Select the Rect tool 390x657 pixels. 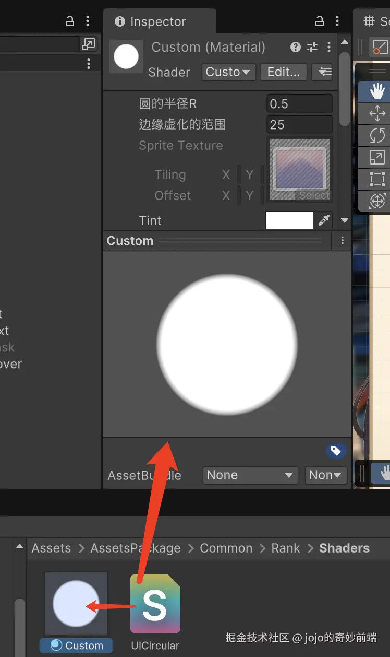tap(376, 179)
